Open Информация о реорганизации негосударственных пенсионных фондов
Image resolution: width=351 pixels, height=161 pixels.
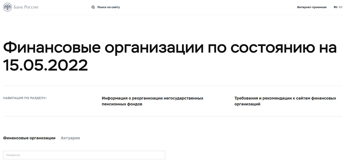153,101
